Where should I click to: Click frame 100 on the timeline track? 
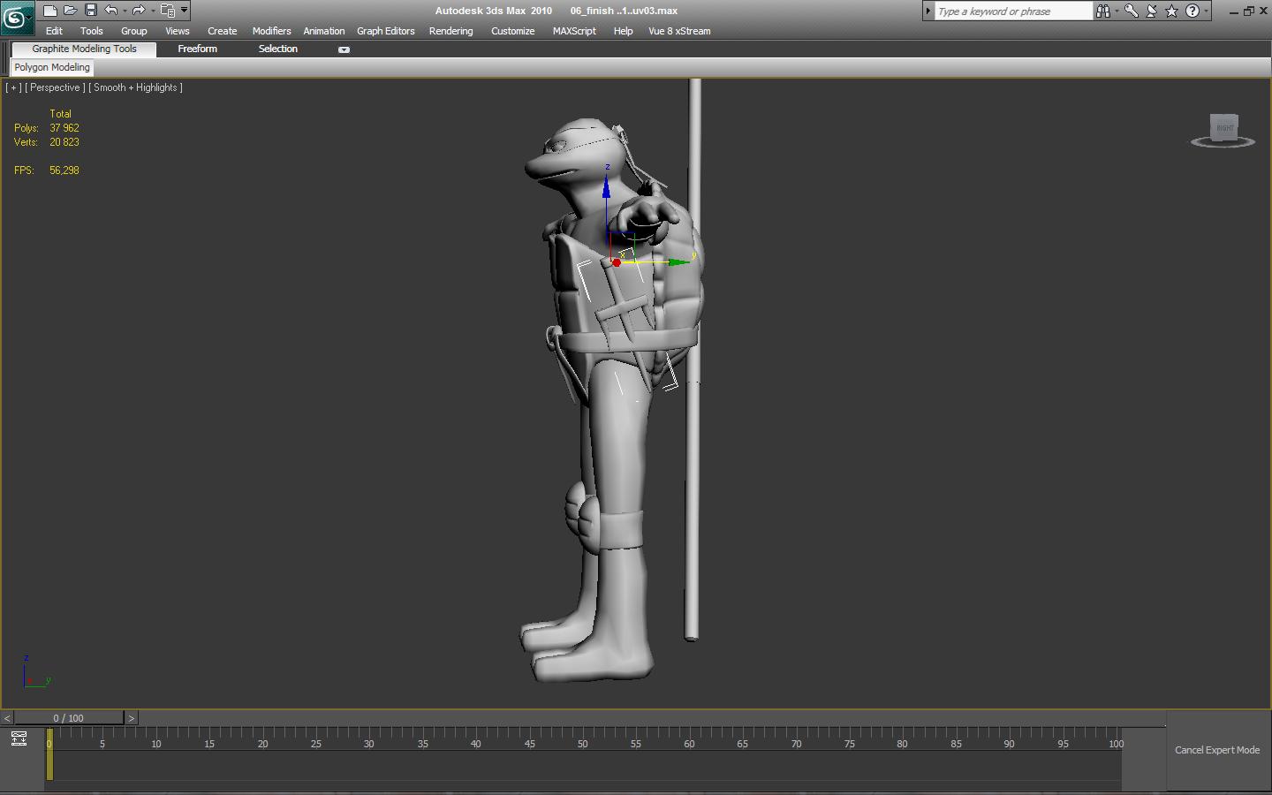(1117, 744)
